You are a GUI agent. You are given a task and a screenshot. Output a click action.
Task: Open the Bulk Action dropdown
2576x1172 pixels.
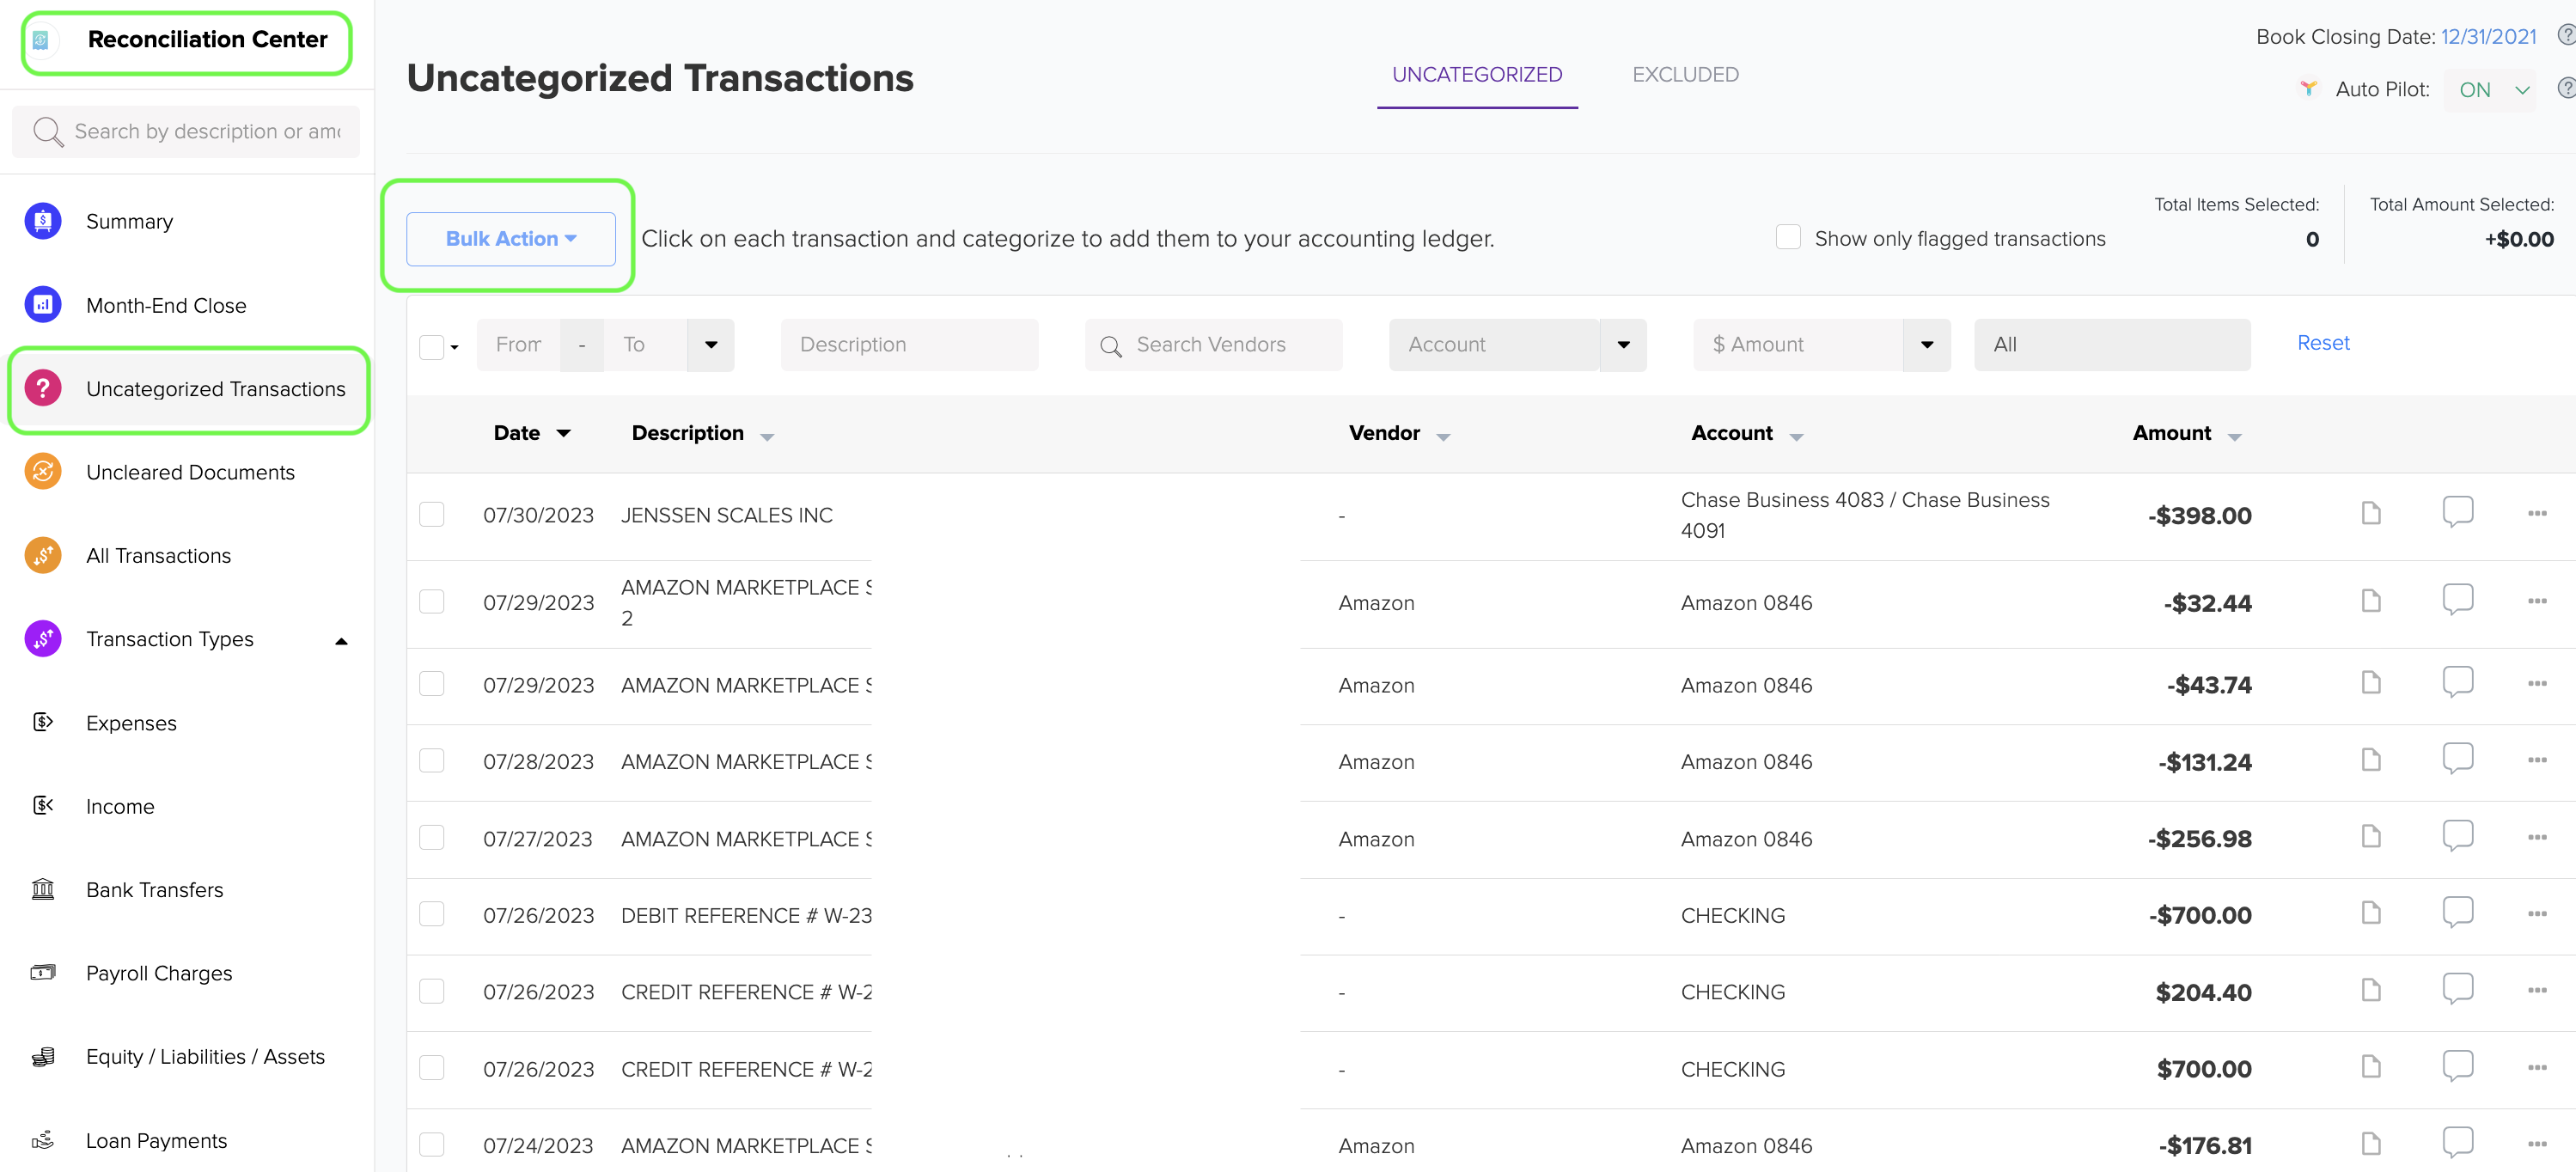(510, 238)
